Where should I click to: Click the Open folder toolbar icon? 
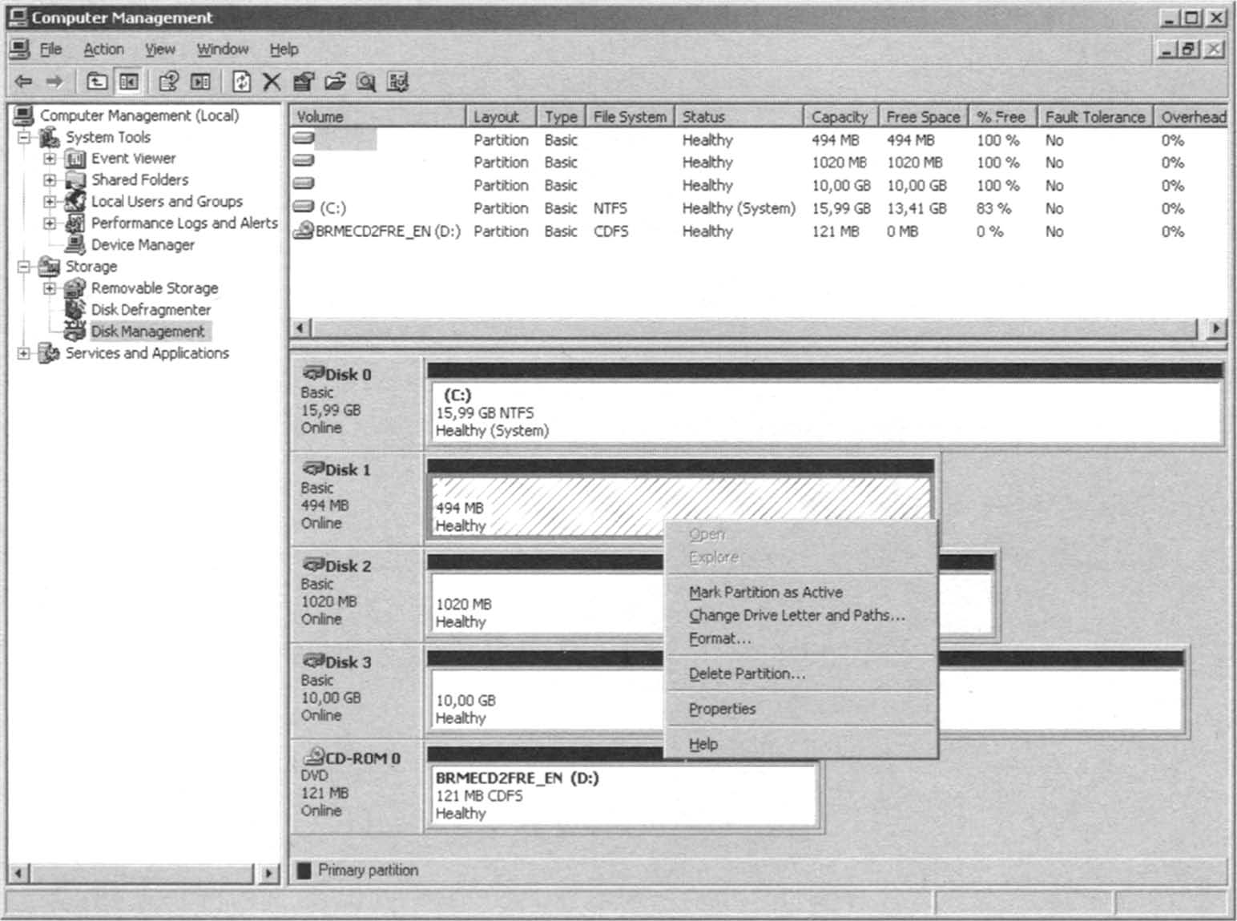(335, 81)
